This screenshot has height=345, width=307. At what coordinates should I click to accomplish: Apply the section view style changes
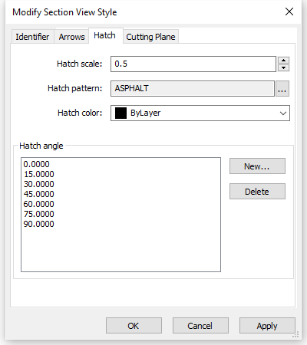(x=267, y=326)
